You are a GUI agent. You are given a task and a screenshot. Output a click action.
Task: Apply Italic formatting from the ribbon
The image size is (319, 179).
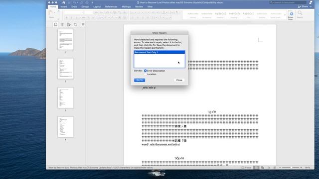71,18
